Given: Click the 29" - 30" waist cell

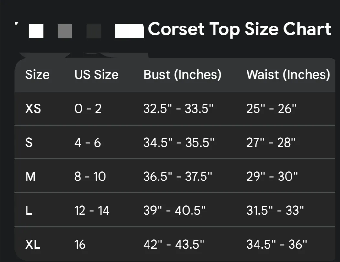Looking at the screenshot, I should [272, 176].
